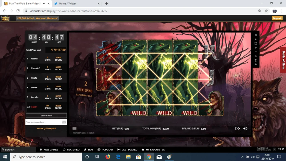Open Microsoft Store from the taskbar
This screenshot has height=161, width=286.
138,157
